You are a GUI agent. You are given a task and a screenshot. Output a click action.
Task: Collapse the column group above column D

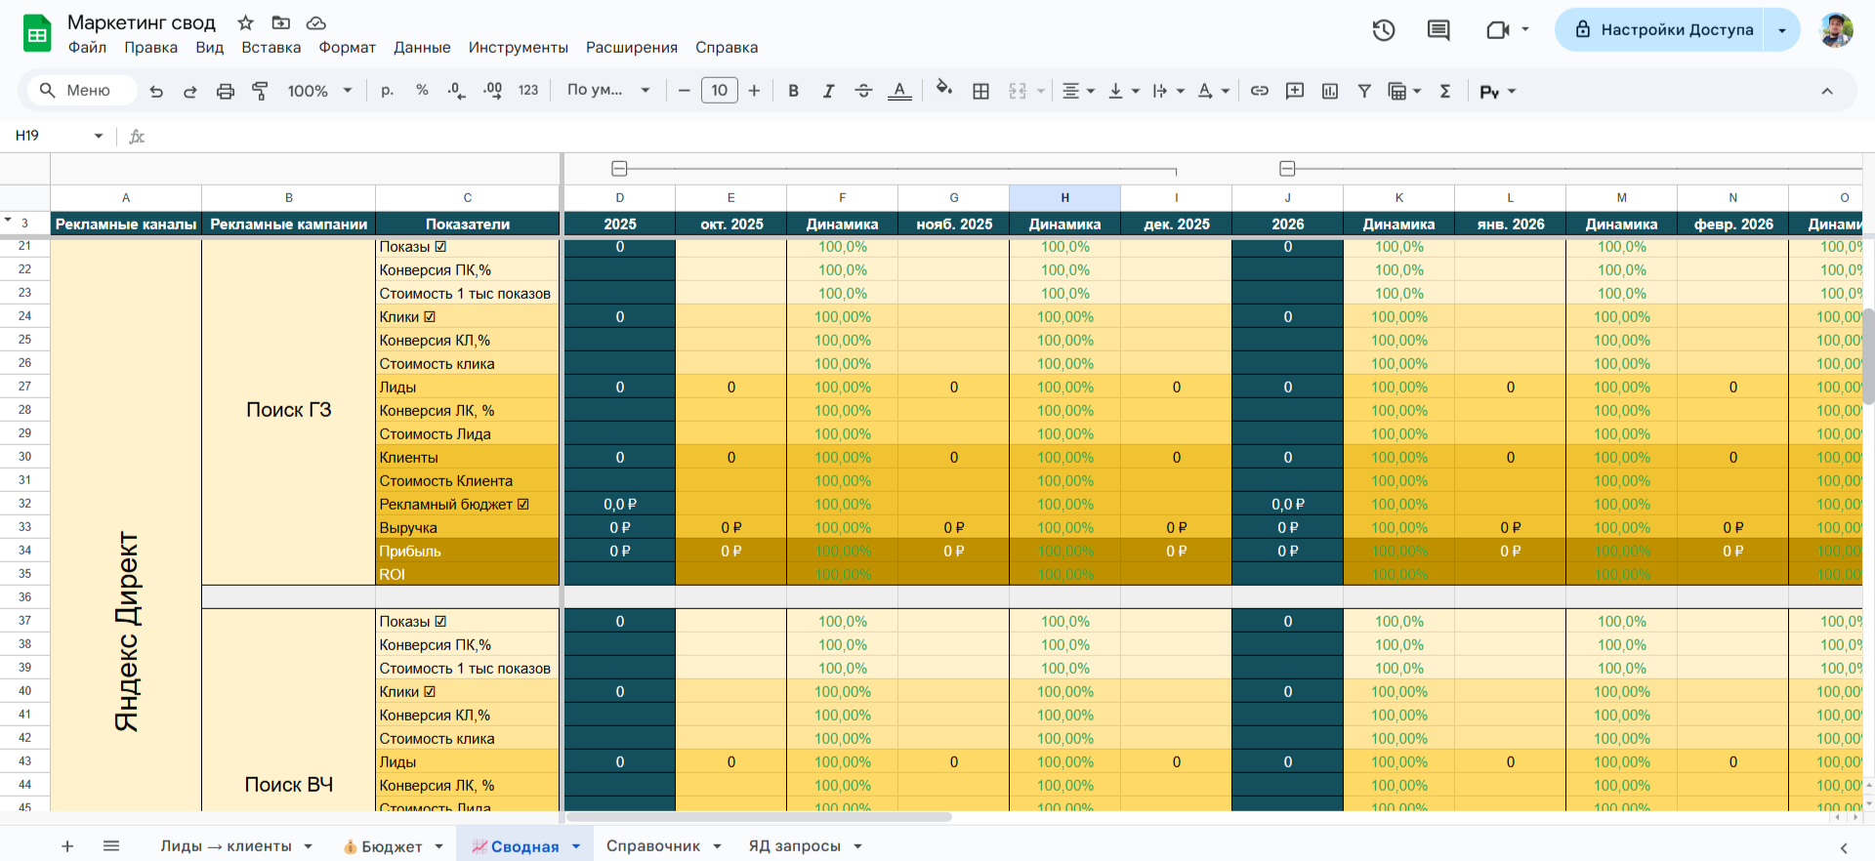click(x=619, y=169)
